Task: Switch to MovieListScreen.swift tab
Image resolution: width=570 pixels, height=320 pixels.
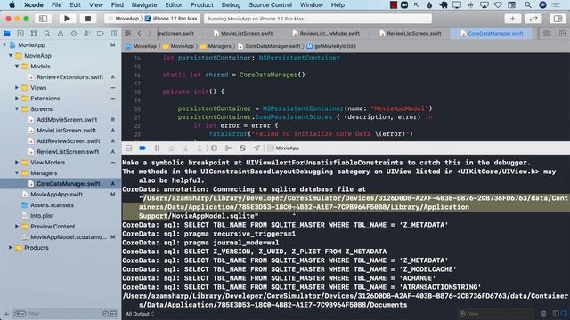Action: 243,34
